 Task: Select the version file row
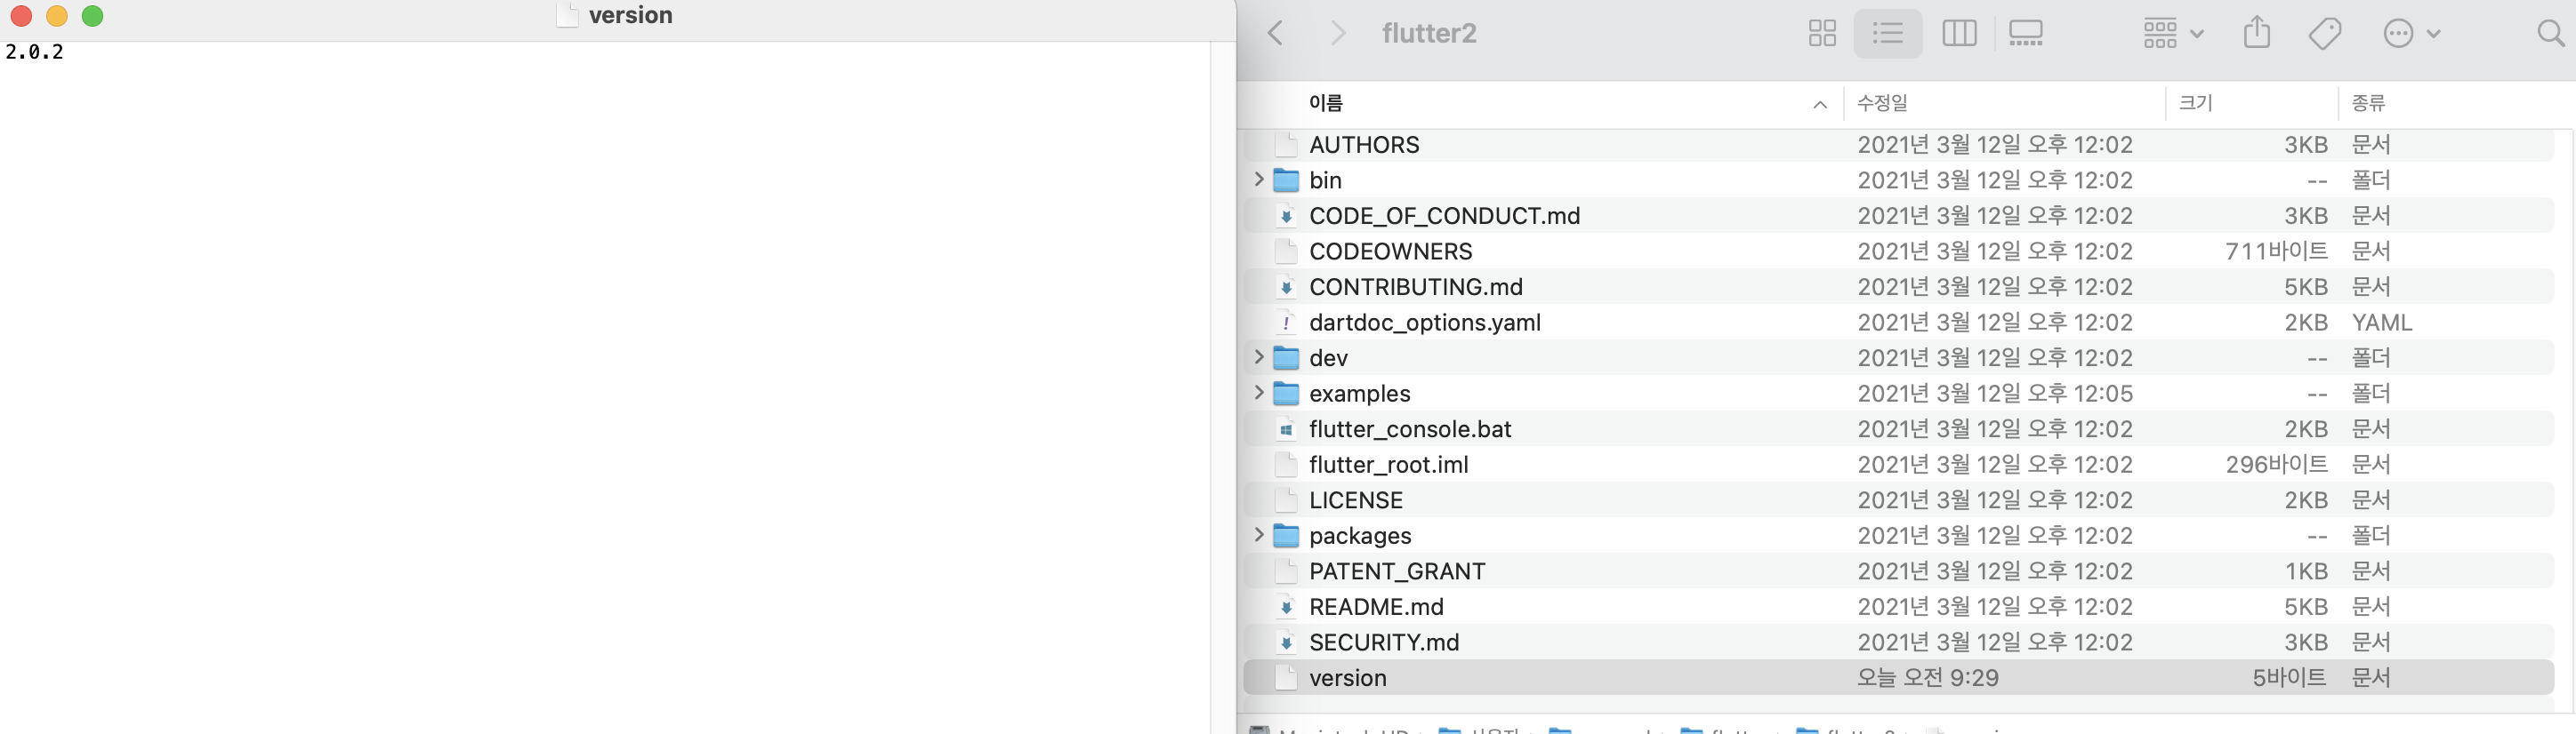coord(1898,678)
